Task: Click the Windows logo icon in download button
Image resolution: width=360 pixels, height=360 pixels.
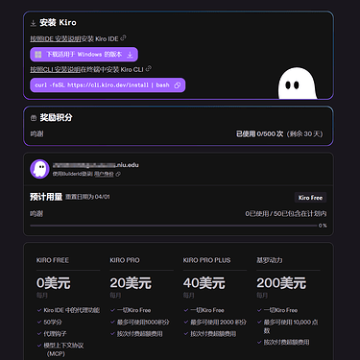Action: click(38, 55)
